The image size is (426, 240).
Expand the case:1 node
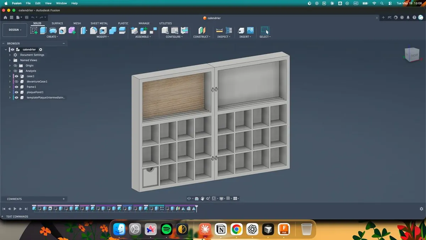pyautogui.click(x=10, y=76)
